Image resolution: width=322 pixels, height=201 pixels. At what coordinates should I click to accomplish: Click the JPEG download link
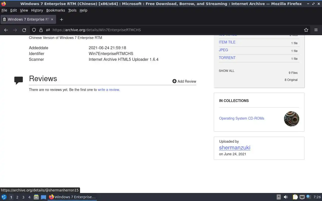click(x=223, y=50)
